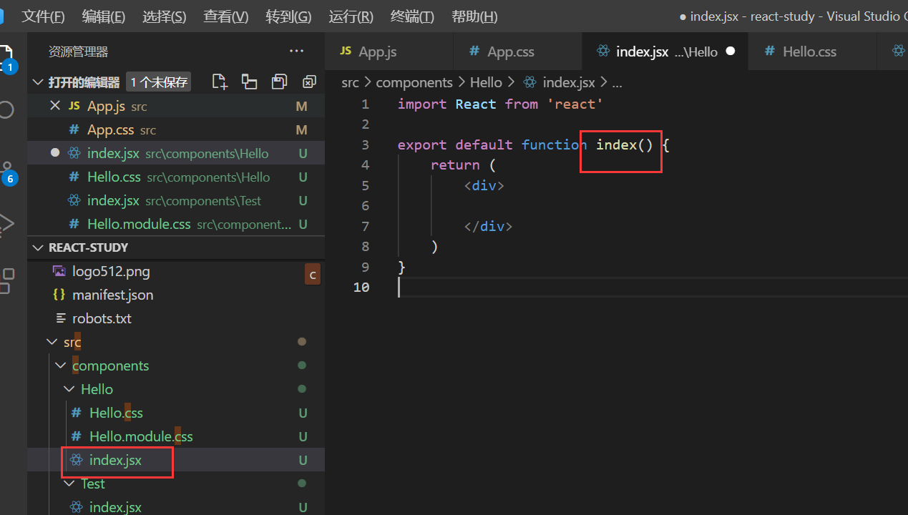Viewport: 908px width, 515px height.
Task: Click the Save All icon in Open Editors
Action: tap(279, 82)
